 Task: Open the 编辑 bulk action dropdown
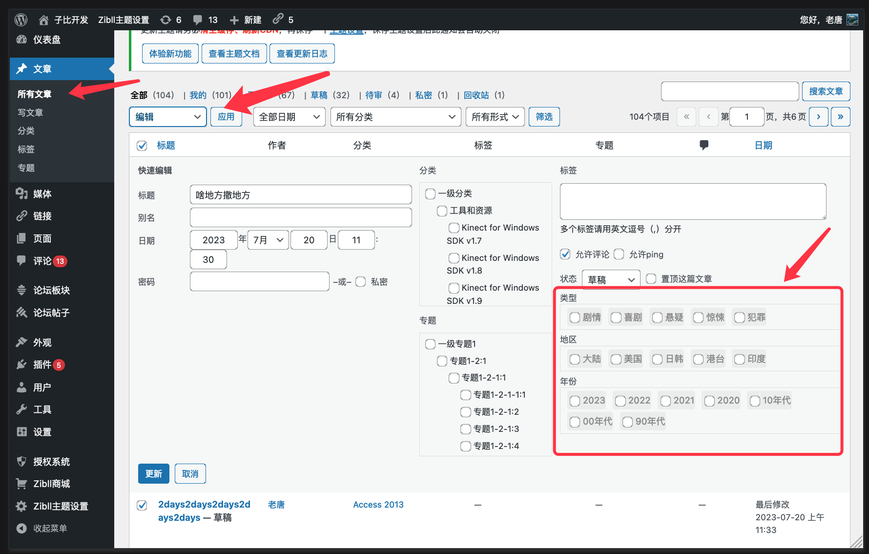coord(167,117)
